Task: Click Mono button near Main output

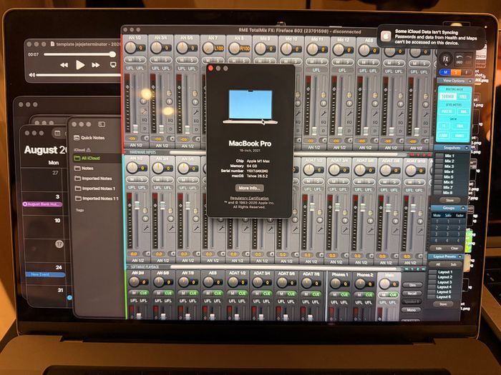Action: (x=412, y=310)
